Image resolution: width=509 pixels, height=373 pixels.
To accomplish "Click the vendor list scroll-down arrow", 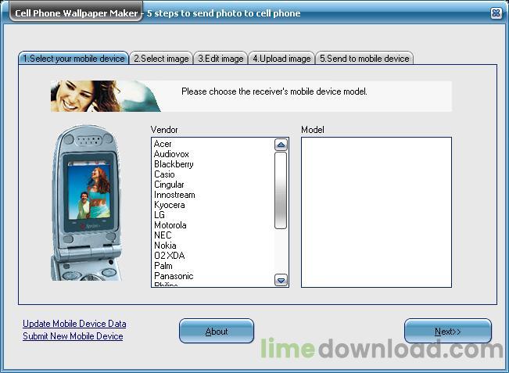I will click(x=281, y=280).
